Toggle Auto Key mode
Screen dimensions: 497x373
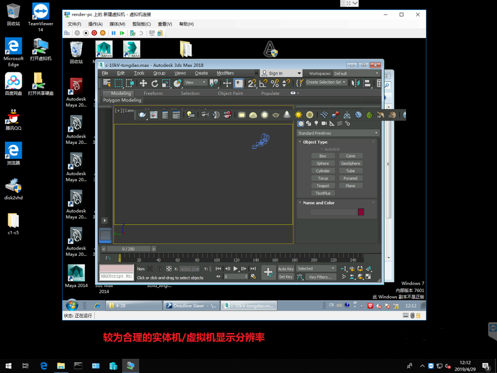(x=286, y=269)
